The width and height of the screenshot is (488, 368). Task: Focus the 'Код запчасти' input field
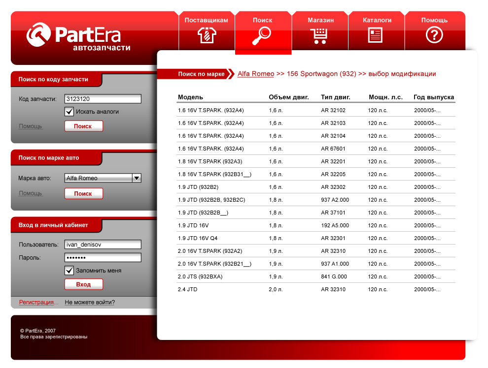coord(103,99)
